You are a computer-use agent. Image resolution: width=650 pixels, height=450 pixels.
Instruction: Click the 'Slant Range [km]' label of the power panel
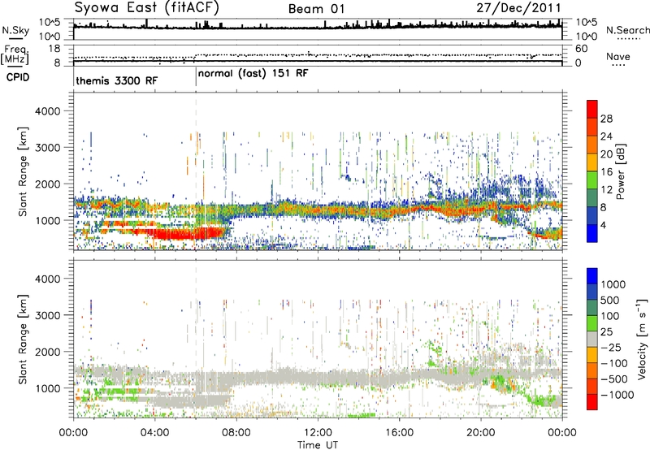23,171
